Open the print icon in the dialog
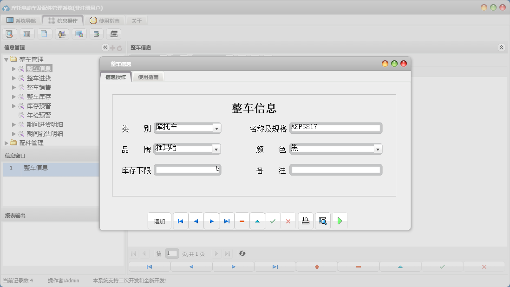 click(x=306, y=221)
